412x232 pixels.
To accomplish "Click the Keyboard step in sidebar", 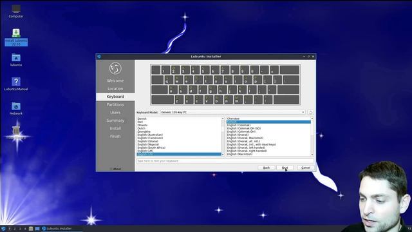I will 115,97.
